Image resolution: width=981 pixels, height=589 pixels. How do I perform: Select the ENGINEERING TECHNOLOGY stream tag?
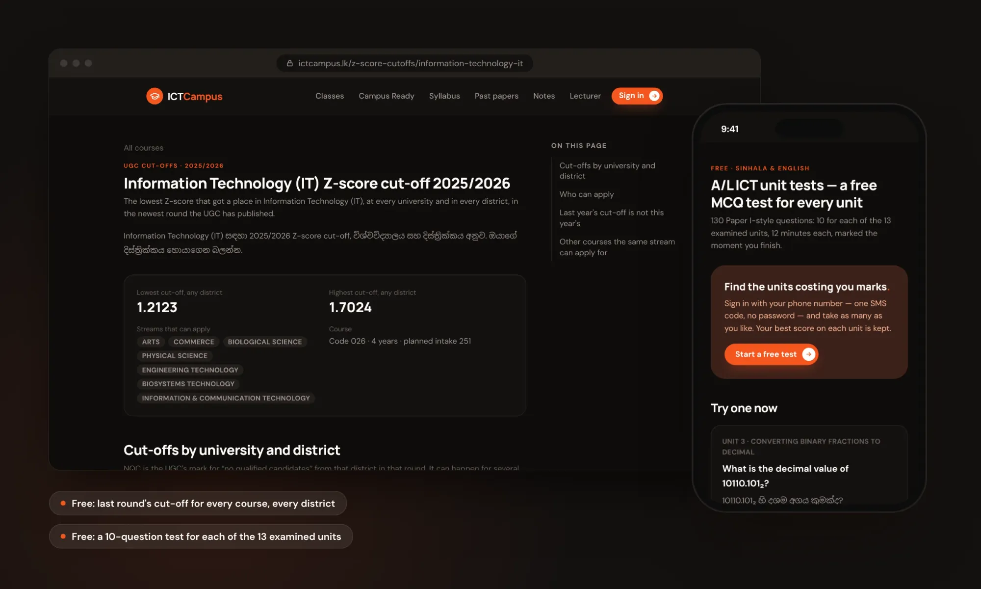click(190, 370)
